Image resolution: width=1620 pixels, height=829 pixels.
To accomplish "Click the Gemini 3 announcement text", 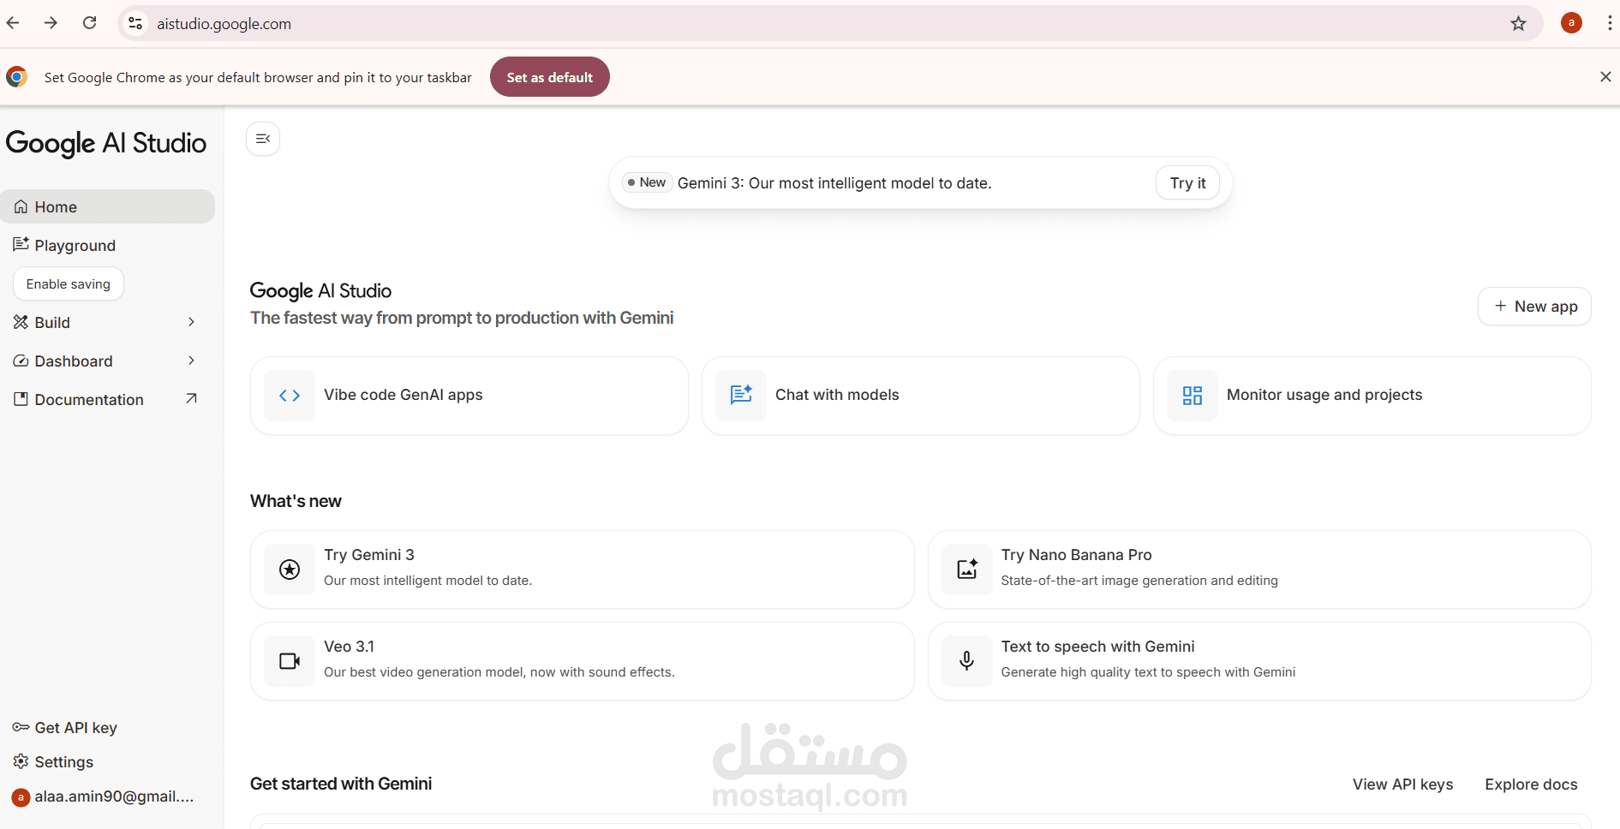I will click(834, 182).
